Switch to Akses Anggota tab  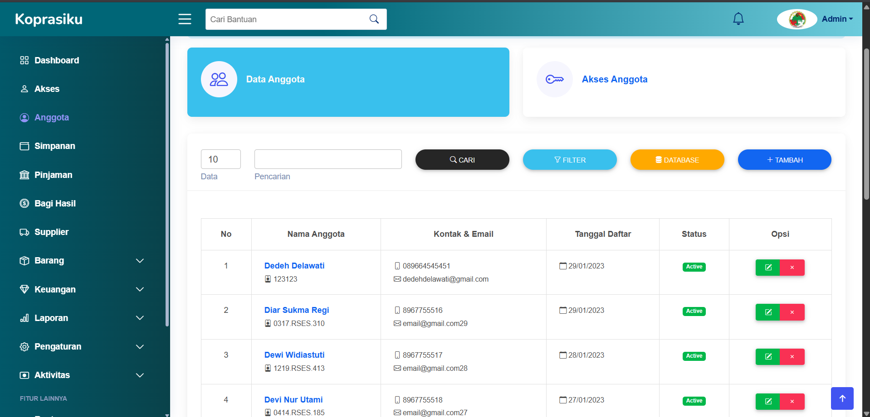pyautogui.click(x=614, y=79)
